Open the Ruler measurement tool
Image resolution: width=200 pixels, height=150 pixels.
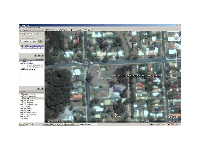point(71,30)
